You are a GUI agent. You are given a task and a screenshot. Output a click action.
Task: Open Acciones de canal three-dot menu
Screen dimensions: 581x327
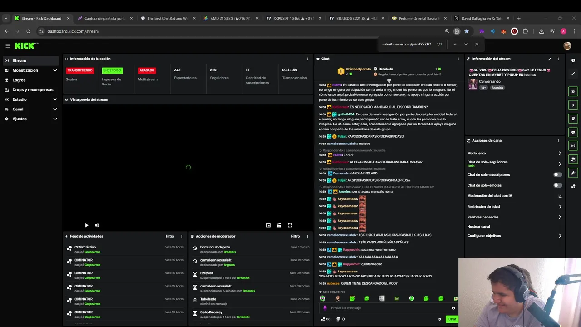pos(559,141)
